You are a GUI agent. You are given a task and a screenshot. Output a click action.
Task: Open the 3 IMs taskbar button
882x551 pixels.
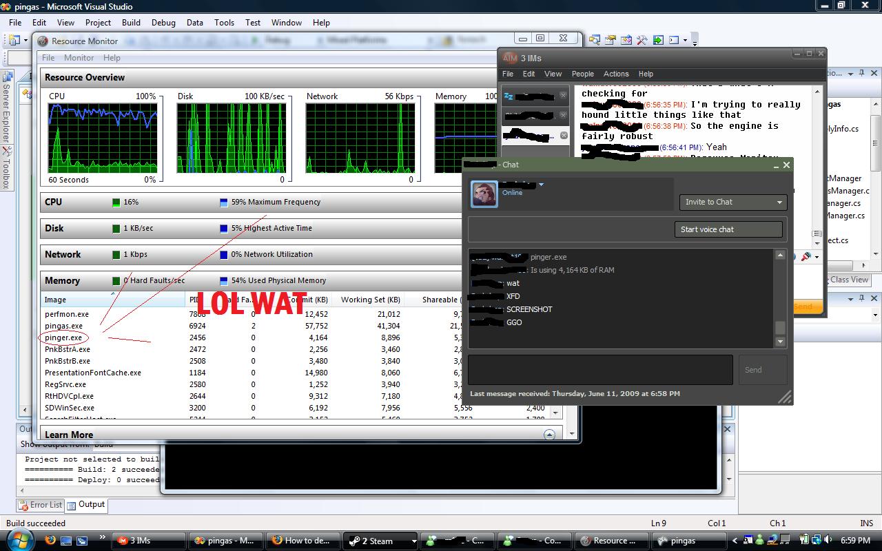(148, 541)
